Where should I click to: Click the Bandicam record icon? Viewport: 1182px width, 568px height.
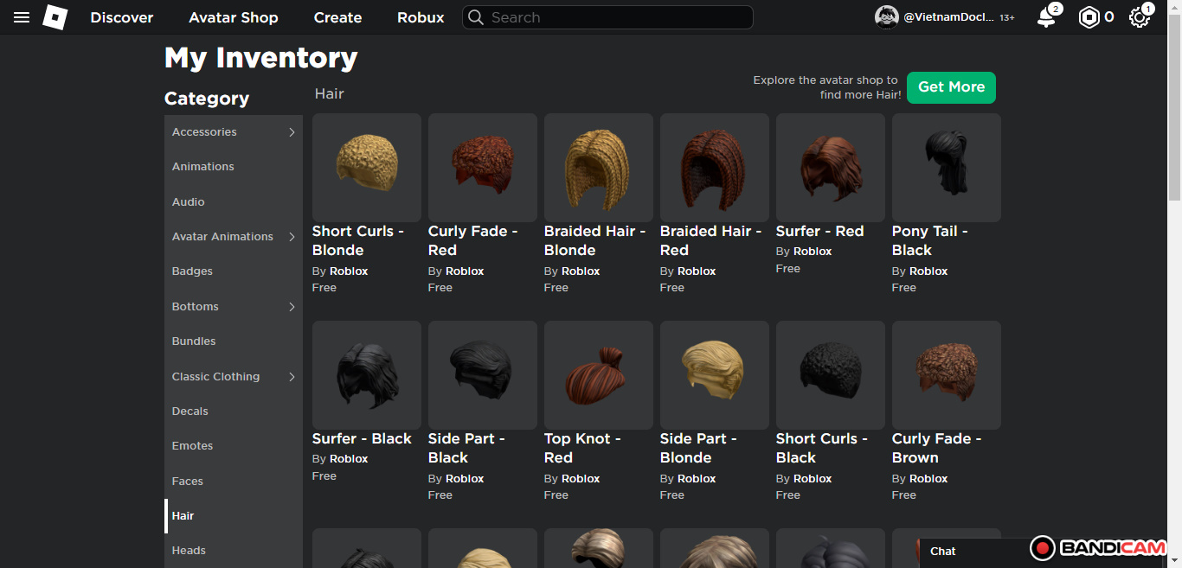tap(1043, 547)
